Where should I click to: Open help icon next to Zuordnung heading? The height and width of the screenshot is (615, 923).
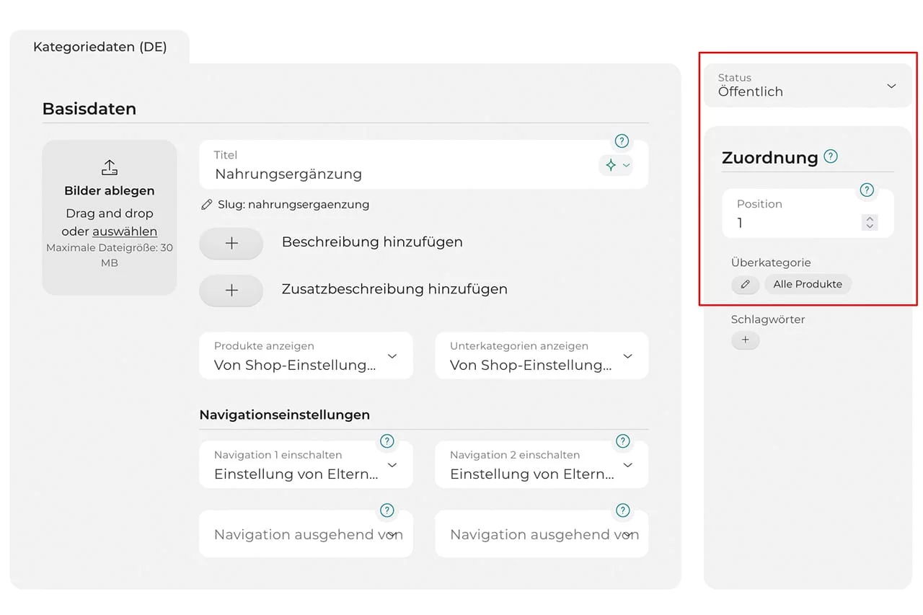(x=831, y=156)
